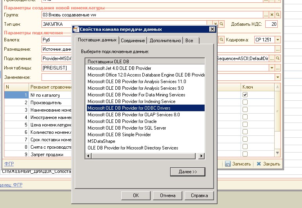Select Provider For Data Mining Services
This screenshot has width=302, height=208.
(146, 95)
